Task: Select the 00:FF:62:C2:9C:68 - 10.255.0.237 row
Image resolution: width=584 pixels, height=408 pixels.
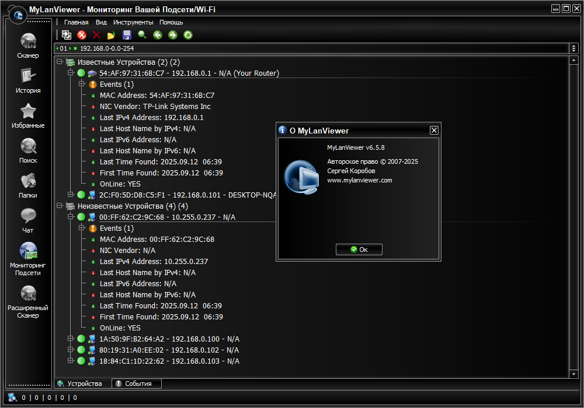Action: [167, 217]
